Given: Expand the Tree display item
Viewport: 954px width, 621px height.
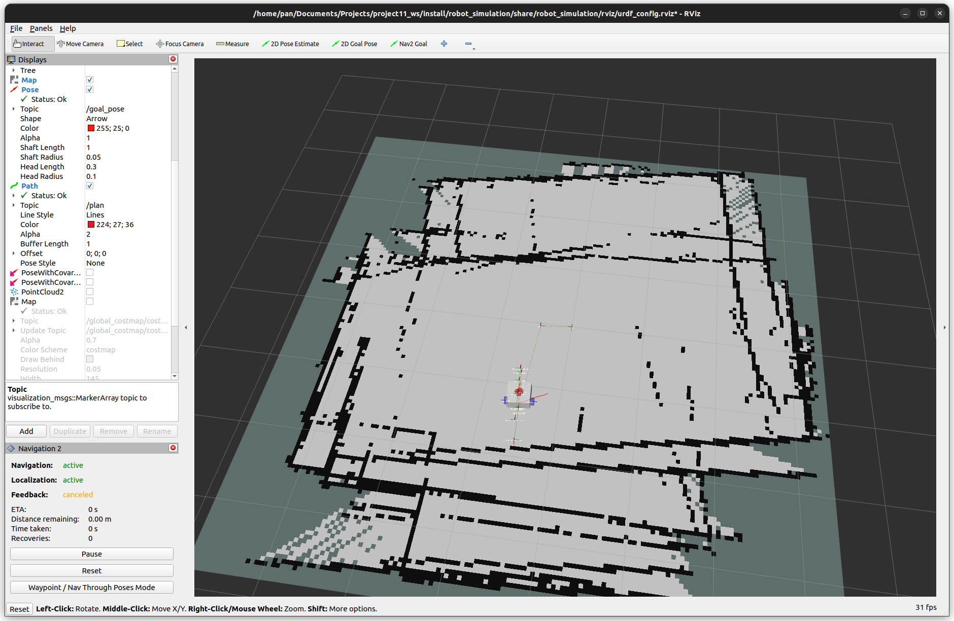Looking at the screenshot, I should click(x=14, y=70).
